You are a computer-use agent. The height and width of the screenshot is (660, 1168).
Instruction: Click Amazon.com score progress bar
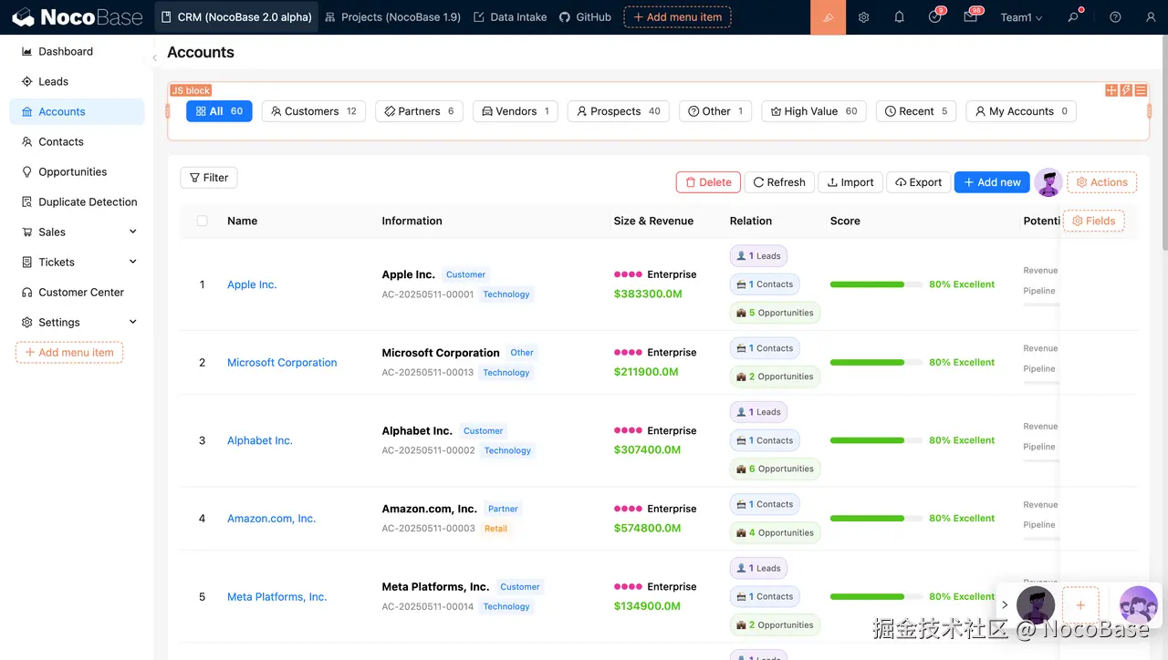[x=876, y=518]
